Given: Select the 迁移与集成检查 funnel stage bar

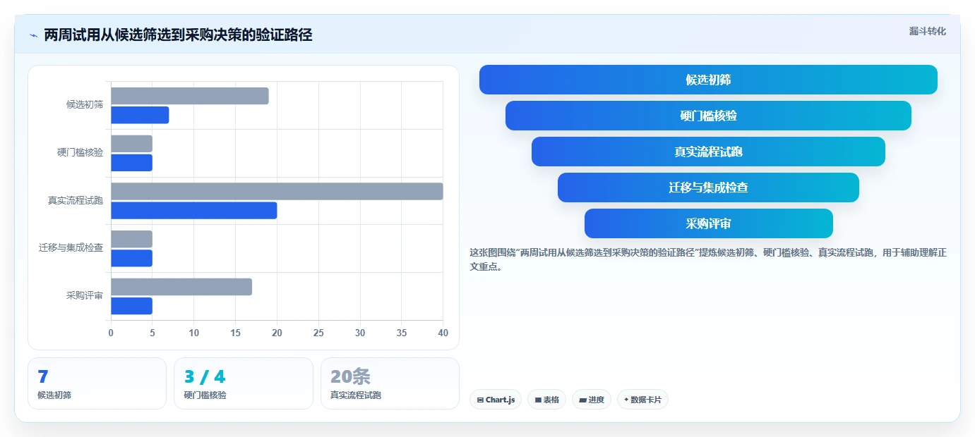Looking at the screenshot, I should (x=708, y=187).
